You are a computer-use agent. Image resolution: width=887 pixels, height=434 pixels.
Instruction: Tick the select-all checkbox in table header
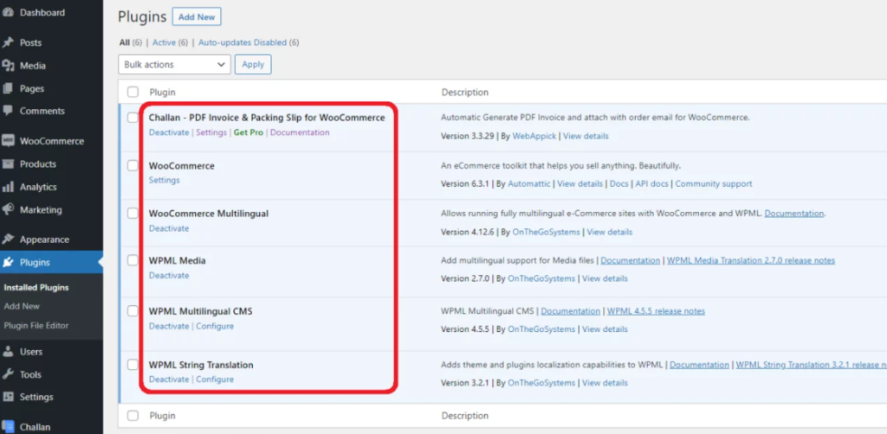133,92
